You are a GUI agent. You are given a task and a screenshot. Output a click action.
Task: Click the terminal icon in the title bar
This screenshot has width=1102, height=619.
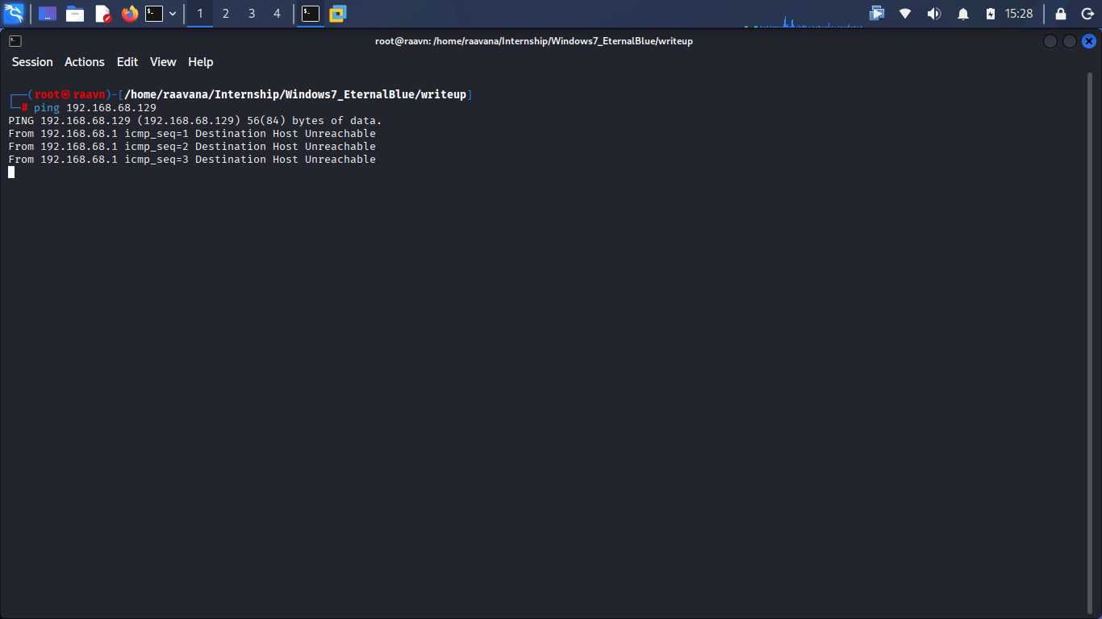click(x=15, y=41)
